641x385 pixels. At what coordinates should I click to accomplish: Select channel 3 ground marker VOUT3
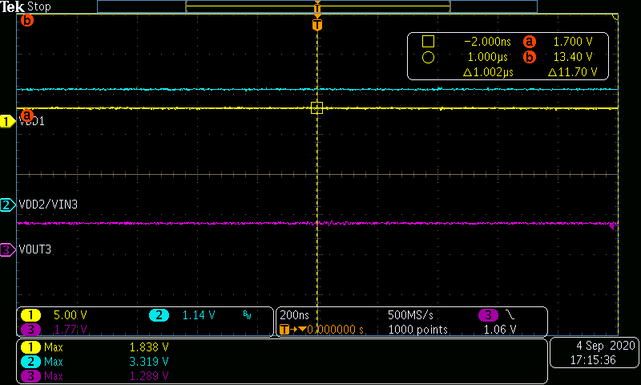(7, 249)
